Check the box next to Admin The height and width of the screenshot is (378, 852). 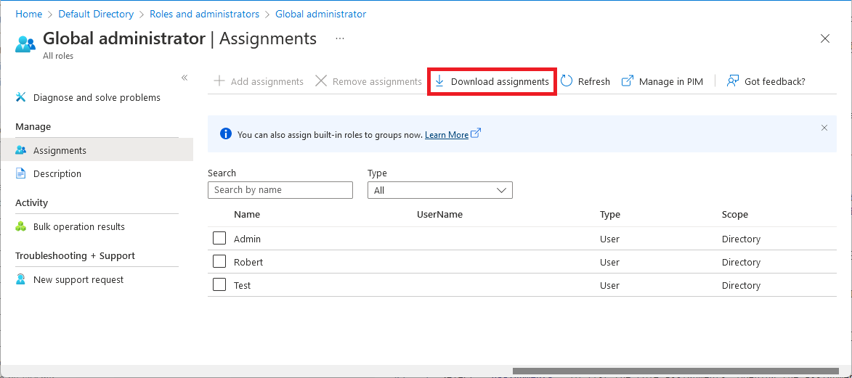tap(219, 239)
